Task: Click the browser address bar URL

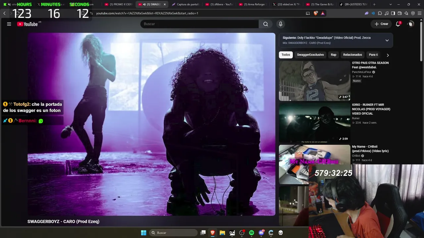Action: (x=147, y=13)
